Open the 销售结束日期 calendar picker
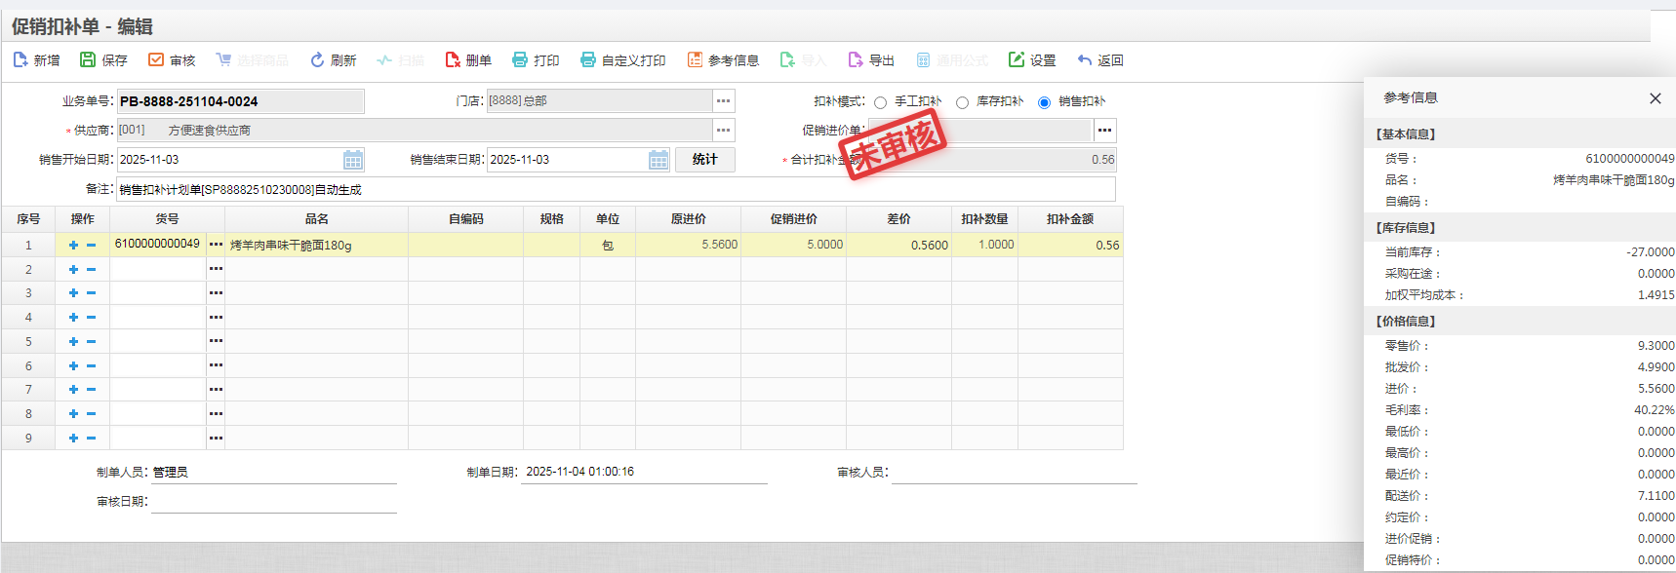The image size is (1676, 573). pos(658,160)
